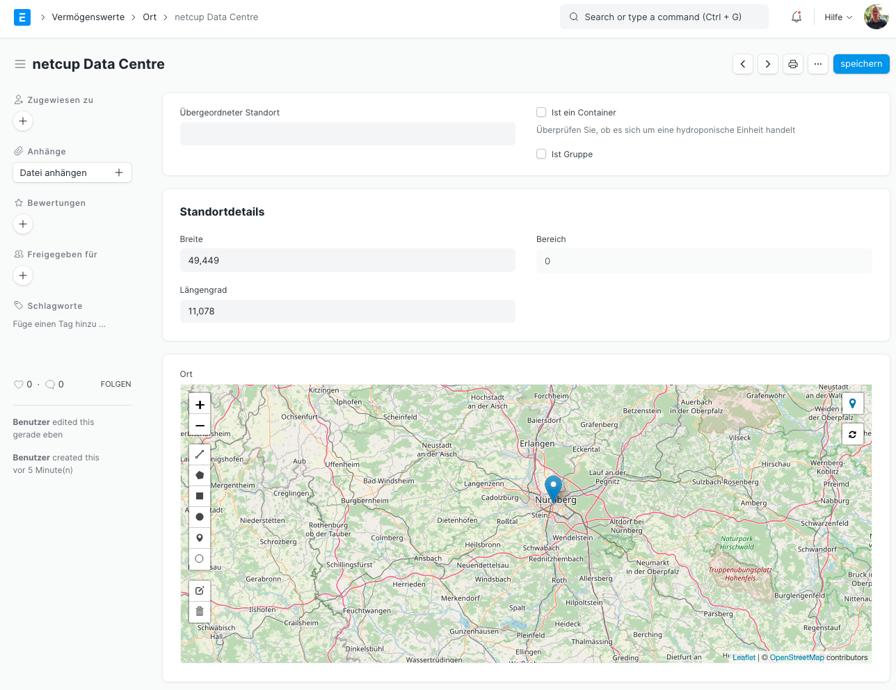Print this document

[793, 64]
